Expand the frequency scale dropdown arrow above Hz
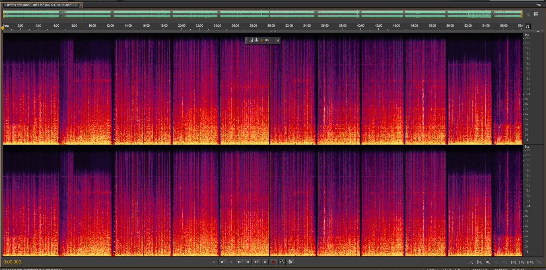 coord(538,32)
